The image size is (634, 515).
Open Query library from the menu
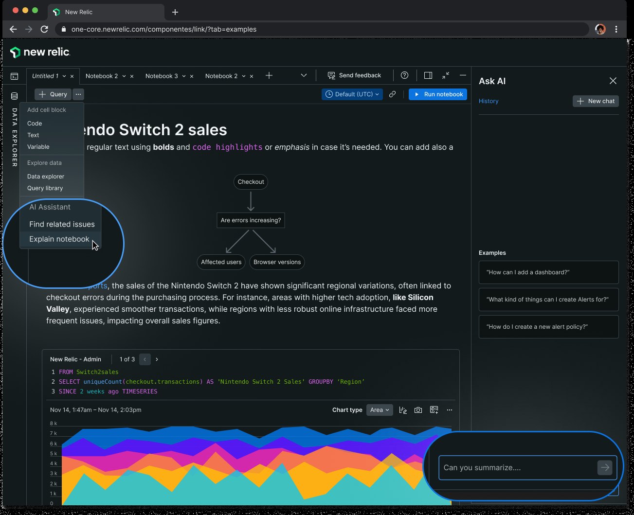click(x=45, y=188)
